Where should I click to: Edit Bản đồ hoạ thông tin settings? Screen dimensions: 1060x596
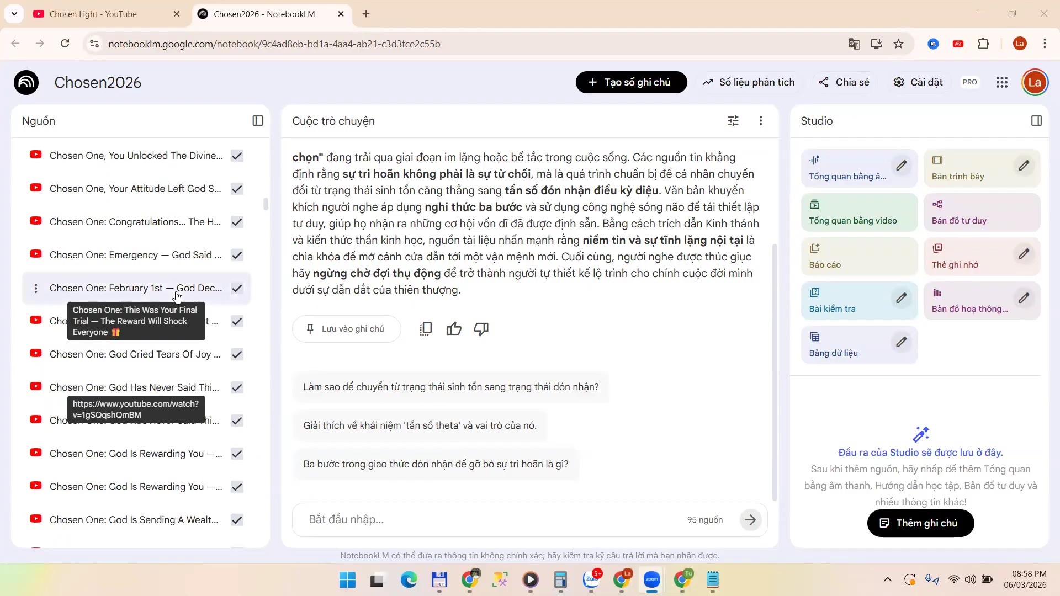click(x=1024, y=298)
